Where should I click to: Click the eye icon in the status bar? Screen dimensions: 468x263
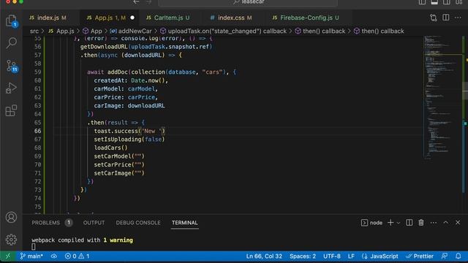tap(53, 256)
